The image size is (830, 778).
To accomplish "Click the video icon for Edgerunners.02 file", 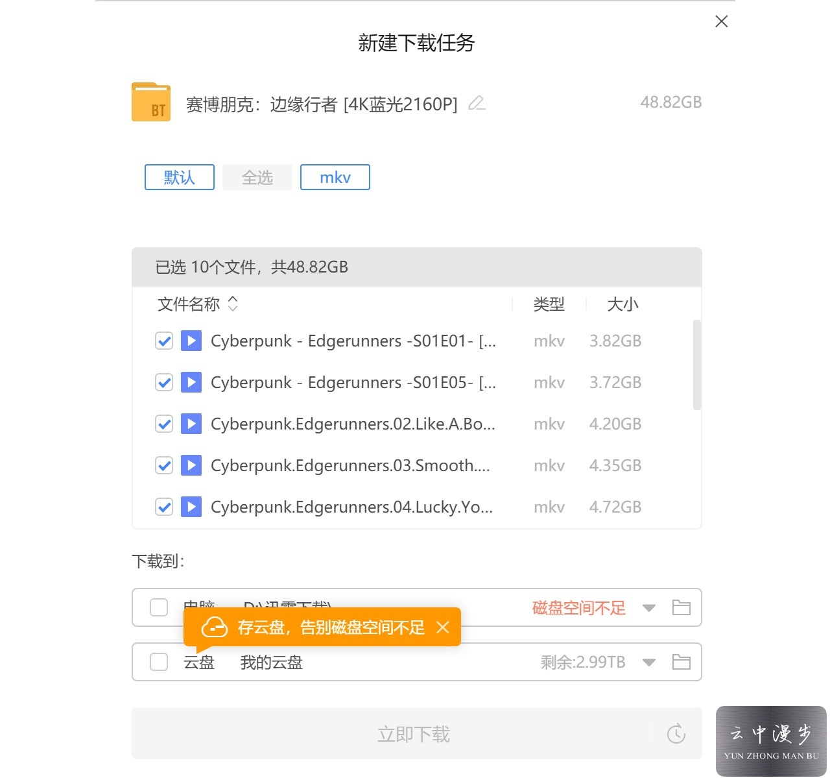I will pos(191,424).
